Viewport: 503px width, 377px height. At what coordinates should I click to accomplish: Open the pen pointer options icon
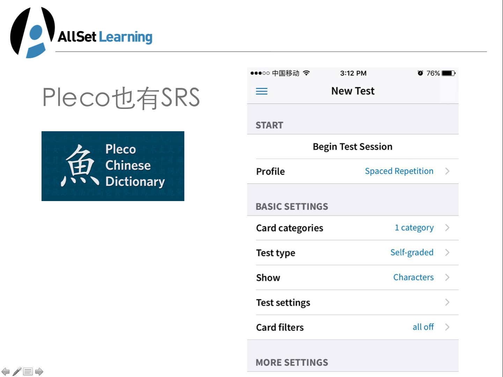pyautogui.click(x=17, y=371)
